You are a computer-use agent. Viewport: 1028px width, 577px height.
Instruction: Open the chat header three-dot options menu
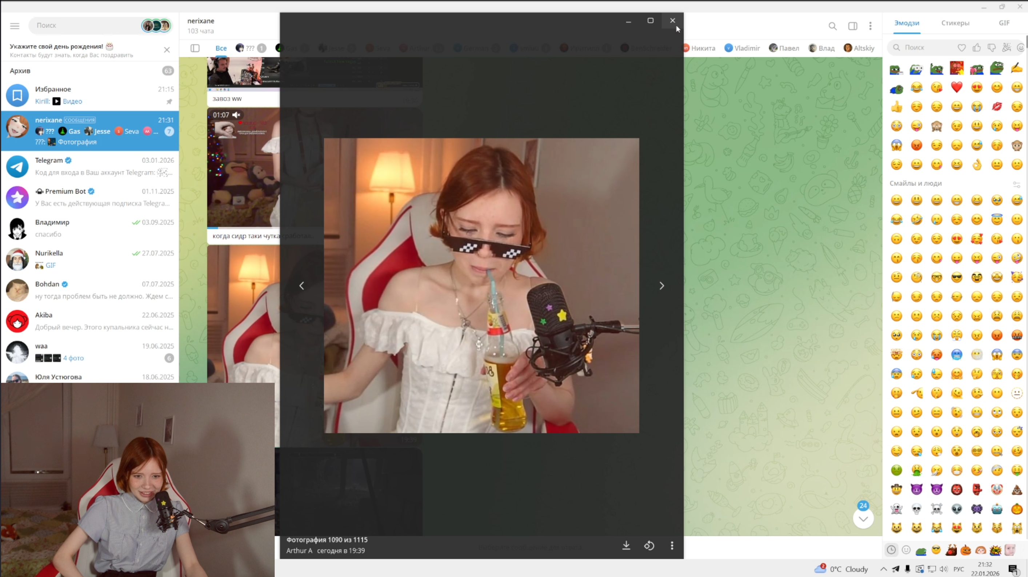[x=871, y=26]
